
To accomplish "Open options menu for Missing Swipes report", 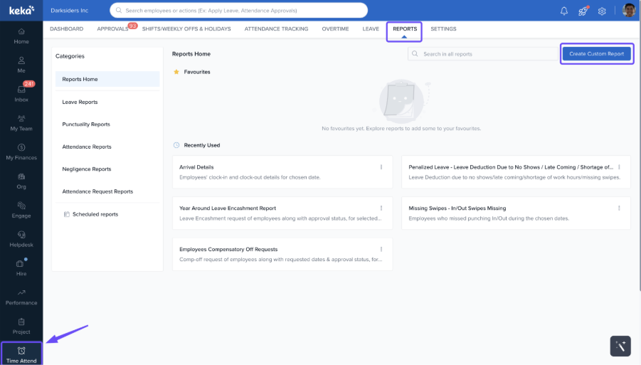I will click(619, 208).
